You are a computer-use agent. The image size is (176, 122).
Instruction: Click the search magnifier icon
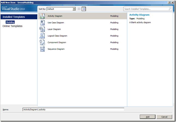point(170,9)
